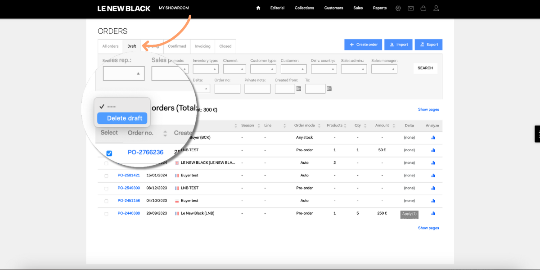Analyze order PO-2549300
Image resolution: width=540 pixels, height=270 pixels.
click(433, 188)
